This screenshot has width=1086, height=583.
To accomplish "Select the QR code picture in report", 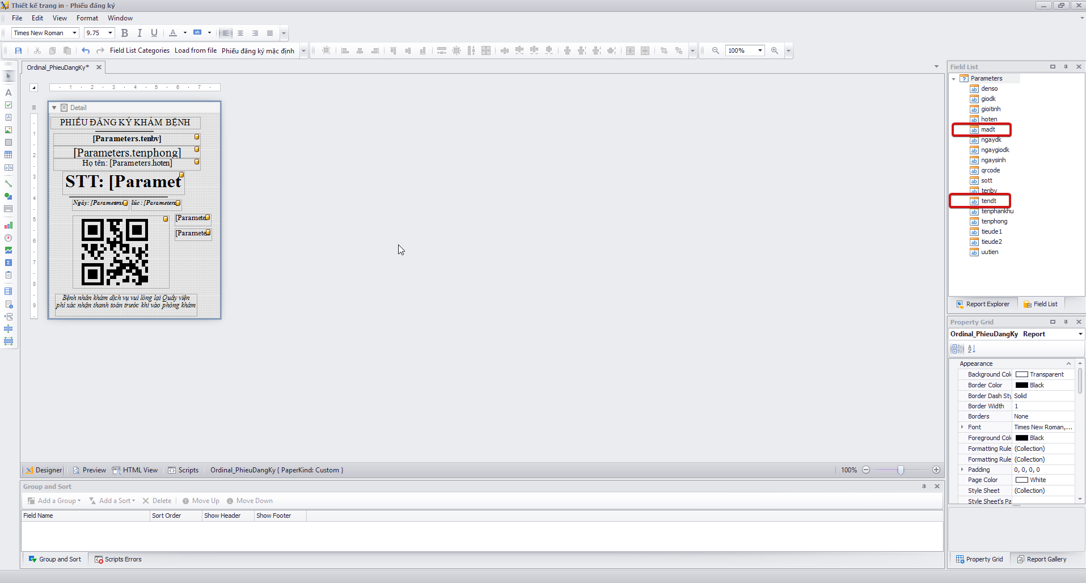I will tap(121, 252).
